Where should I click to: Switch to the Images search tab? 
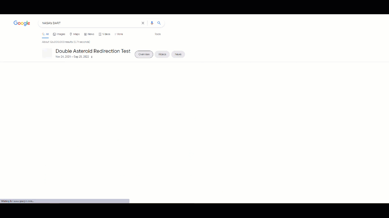tap(59, 34)
